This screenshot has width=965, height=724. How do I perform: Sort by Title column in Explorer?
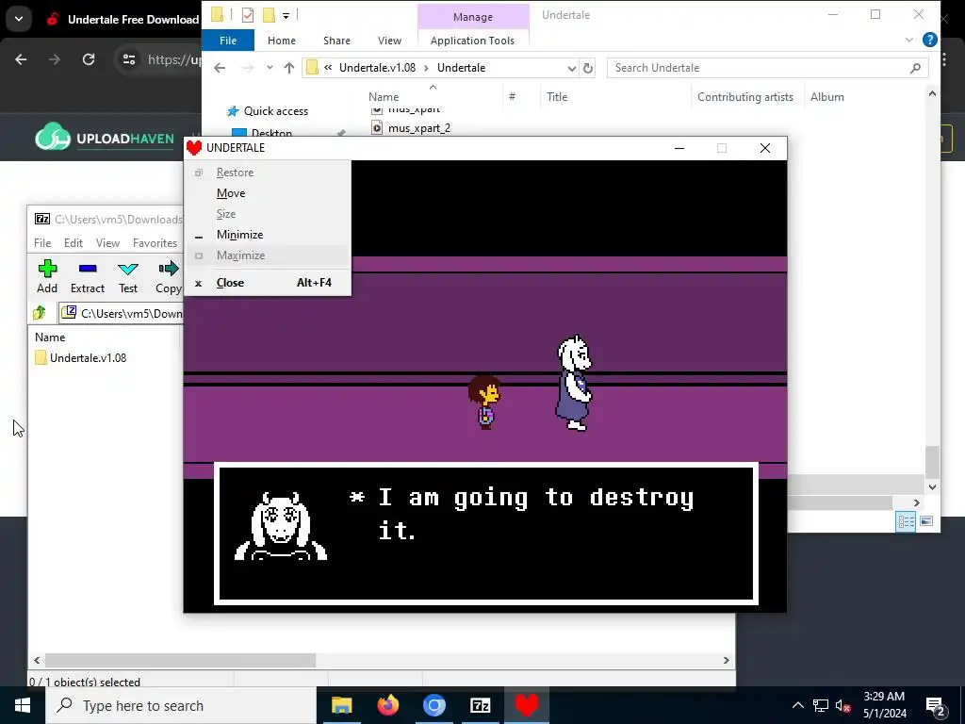pos(557,97)
